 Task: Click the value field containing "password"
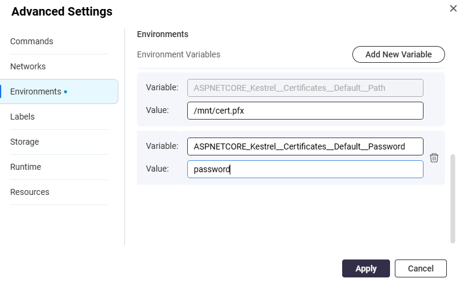[305, 169]
